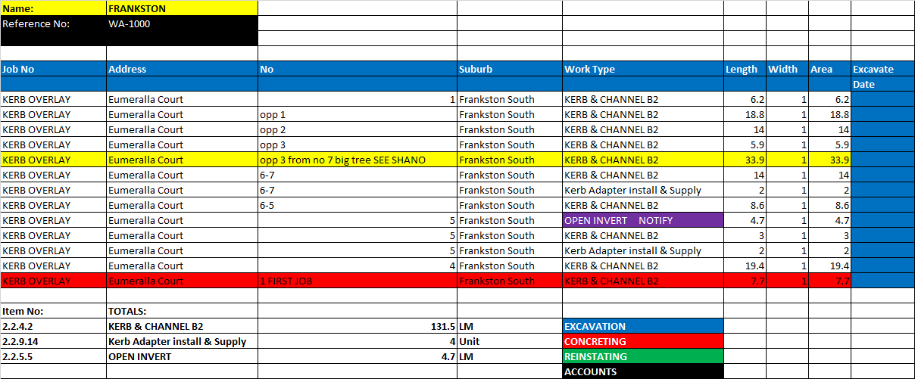Select the Excavate header cell
This screenshot has width=915, height=379.
tap(882, 69)
